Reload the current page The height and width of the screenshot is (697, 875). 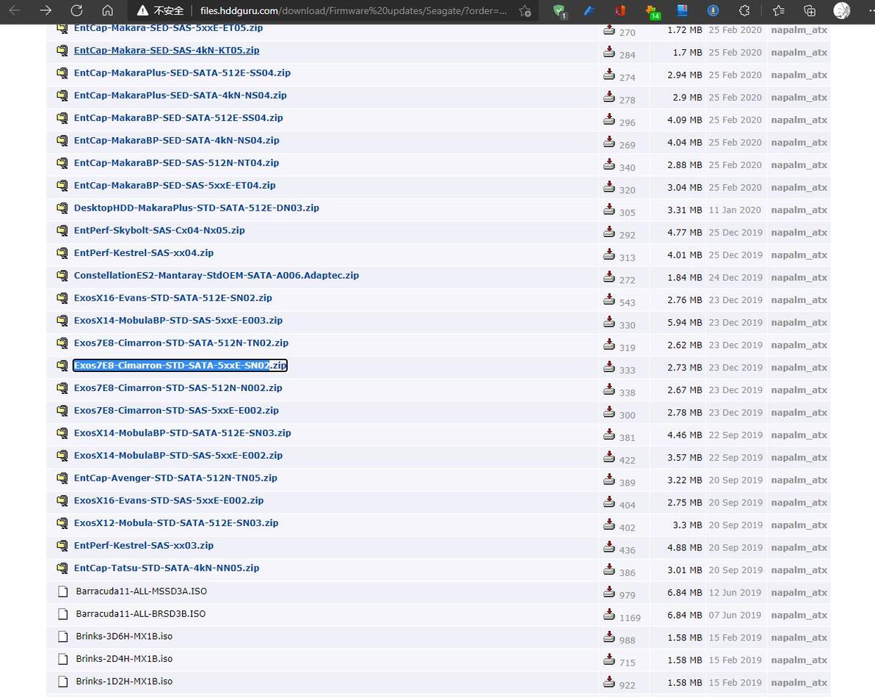[x=76, y=10]
